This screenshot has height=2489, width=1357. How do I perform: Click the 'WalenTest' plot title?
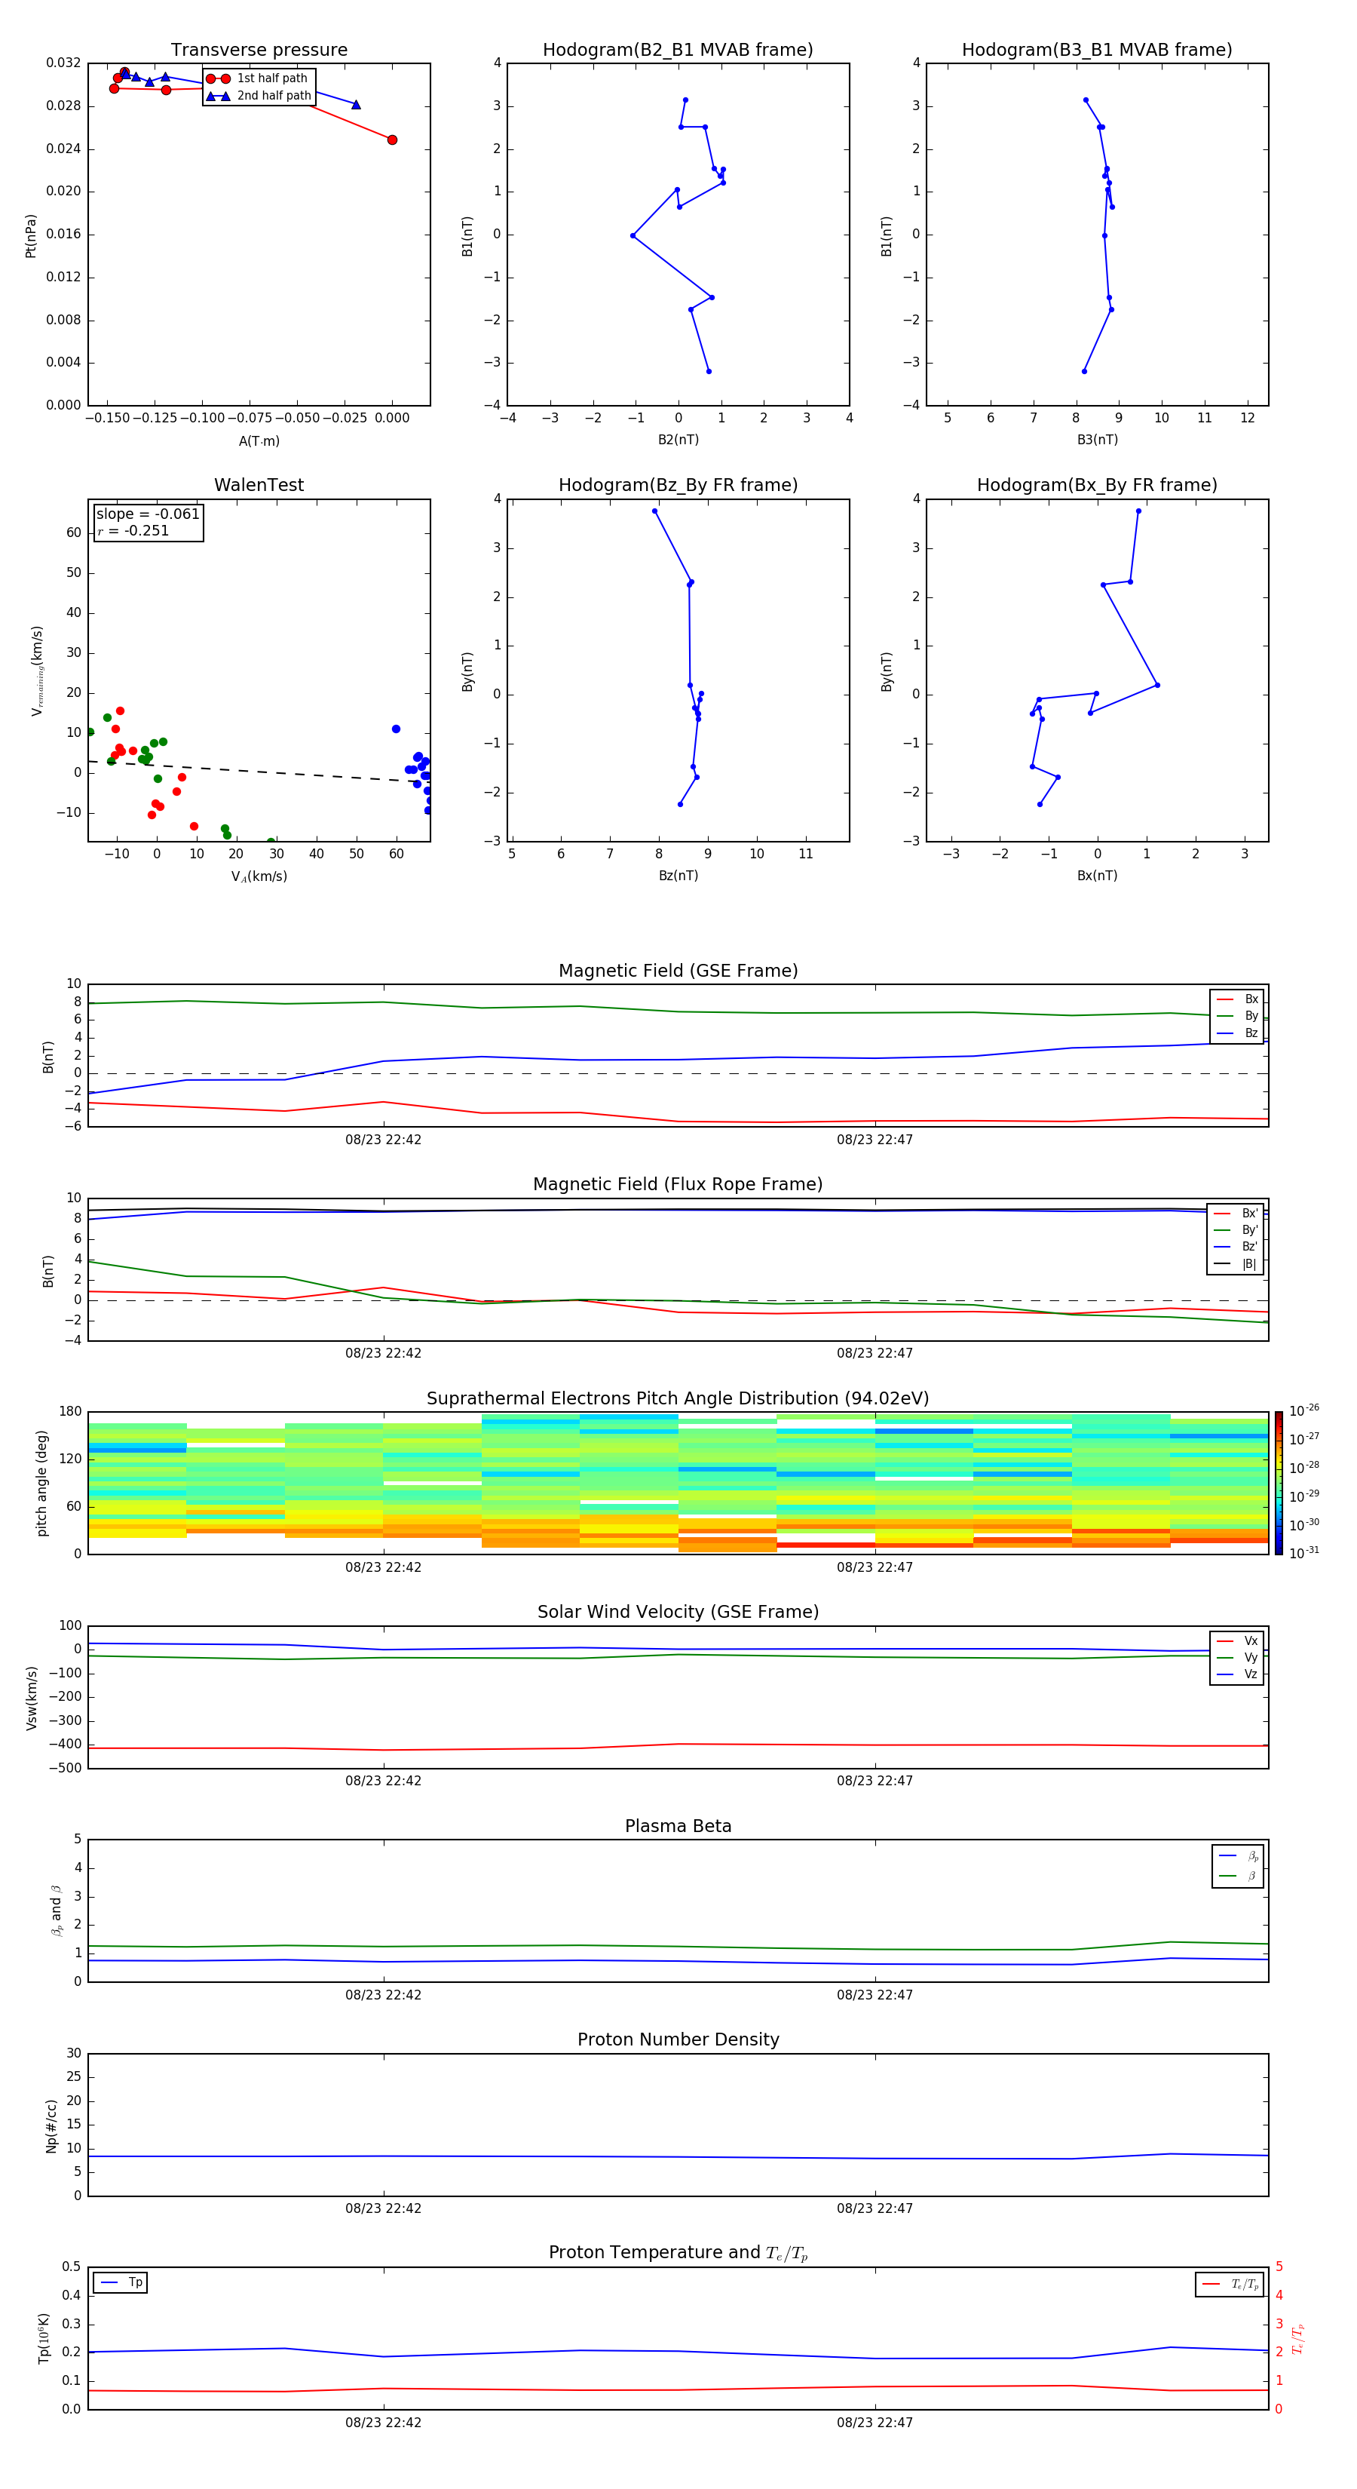point(259,485)
